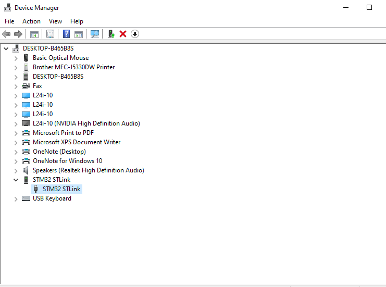Open the View menu
This screenshot has width=386, height=287.
[x=55, y=21]
